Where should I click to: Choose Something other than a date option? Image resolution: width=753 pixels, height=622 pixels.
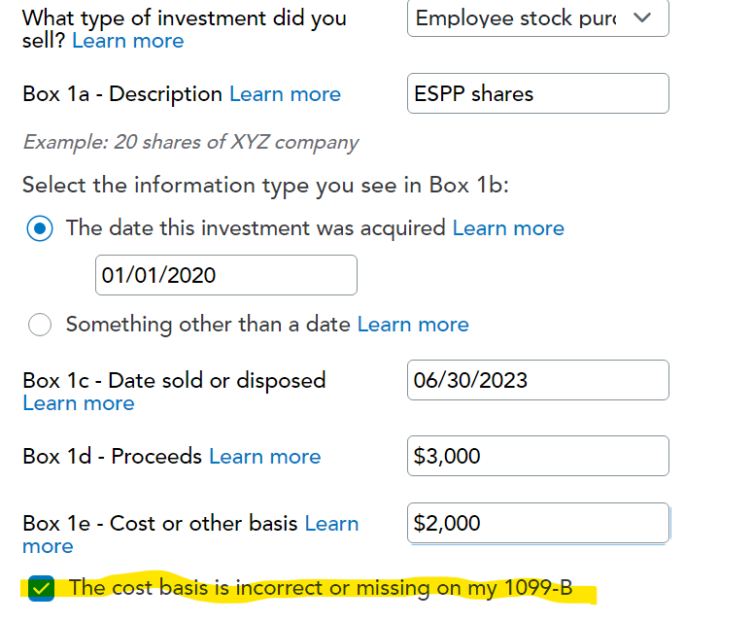coord(41,325)
